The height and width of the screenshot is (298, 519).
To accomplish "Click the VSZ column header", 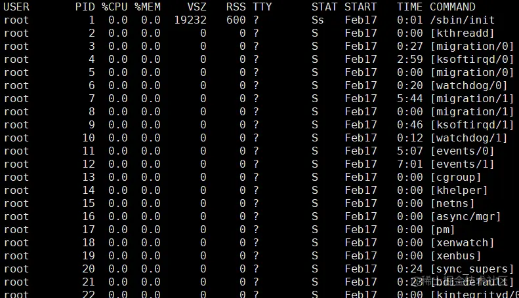I will 197,7.
